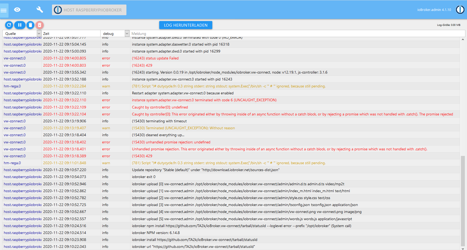Focus the Meldung filter input field

click(x=297, y=34)
